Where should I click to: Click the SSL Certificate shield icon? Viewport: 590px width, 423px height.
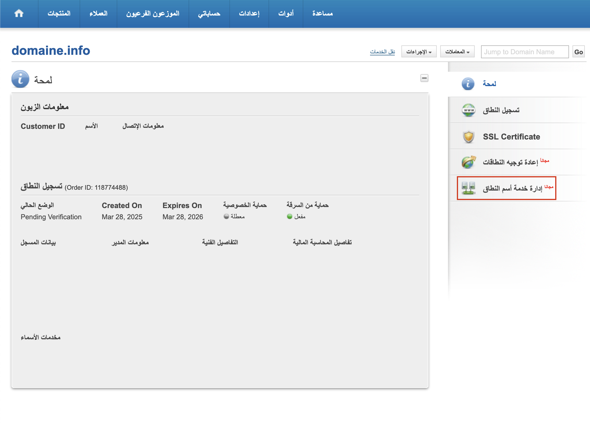pos(468,137)
